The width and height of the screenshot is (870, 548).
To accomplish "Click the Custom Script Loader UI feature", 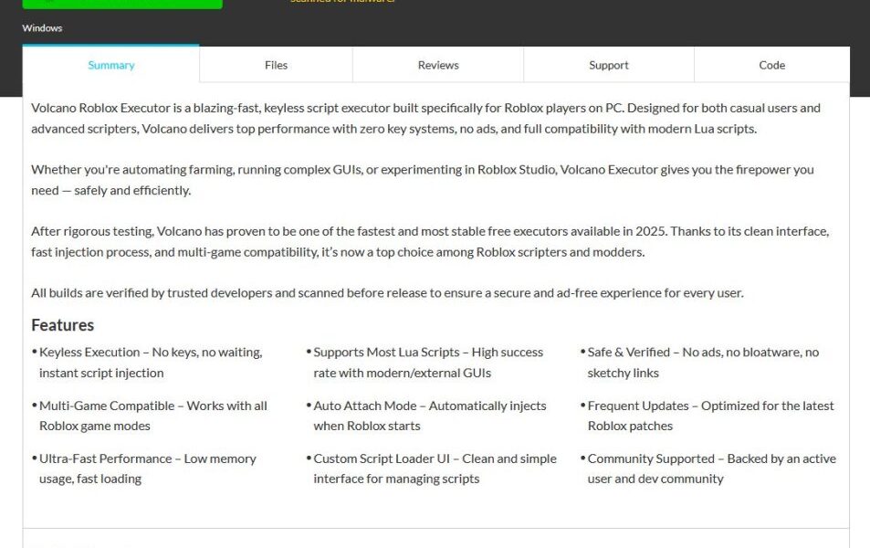I will pyautogui.click(x=435, y=468).
